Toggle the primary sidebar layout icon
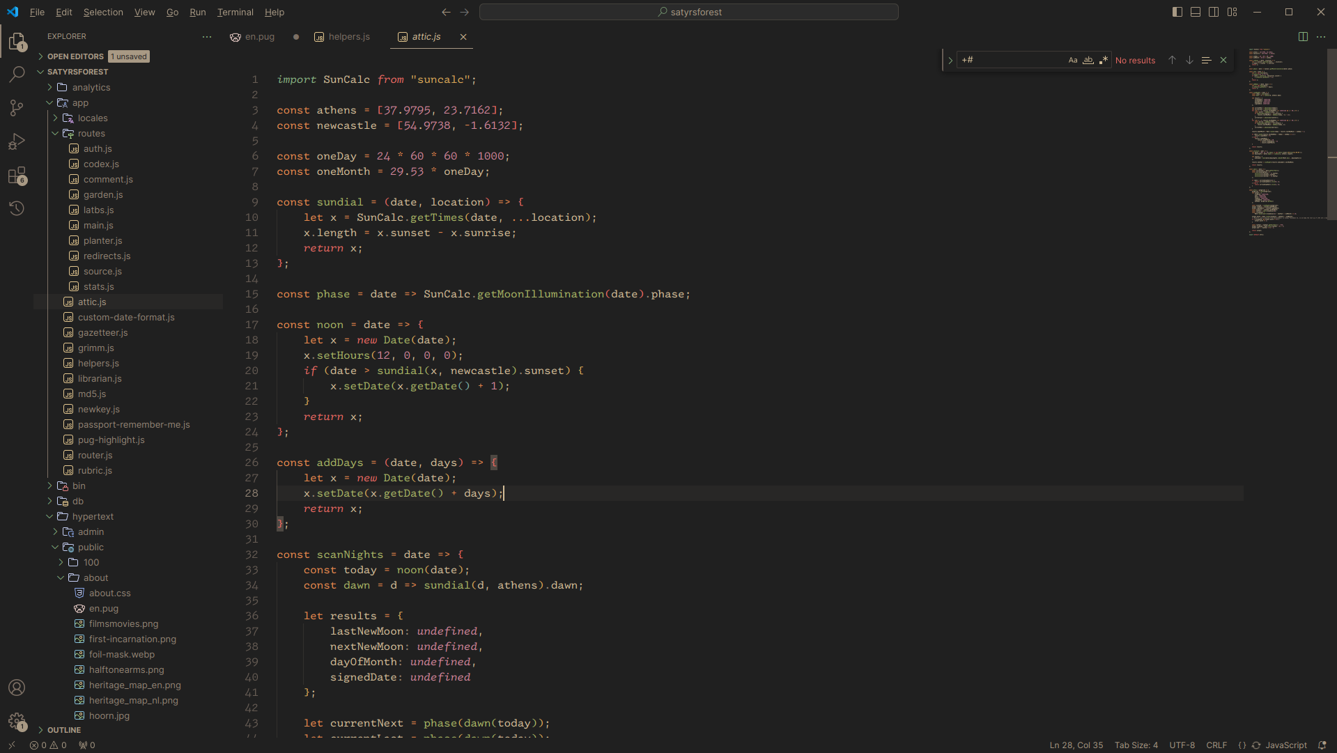The height and width of the screenshot is (753, 1337). coord(1177,12)
